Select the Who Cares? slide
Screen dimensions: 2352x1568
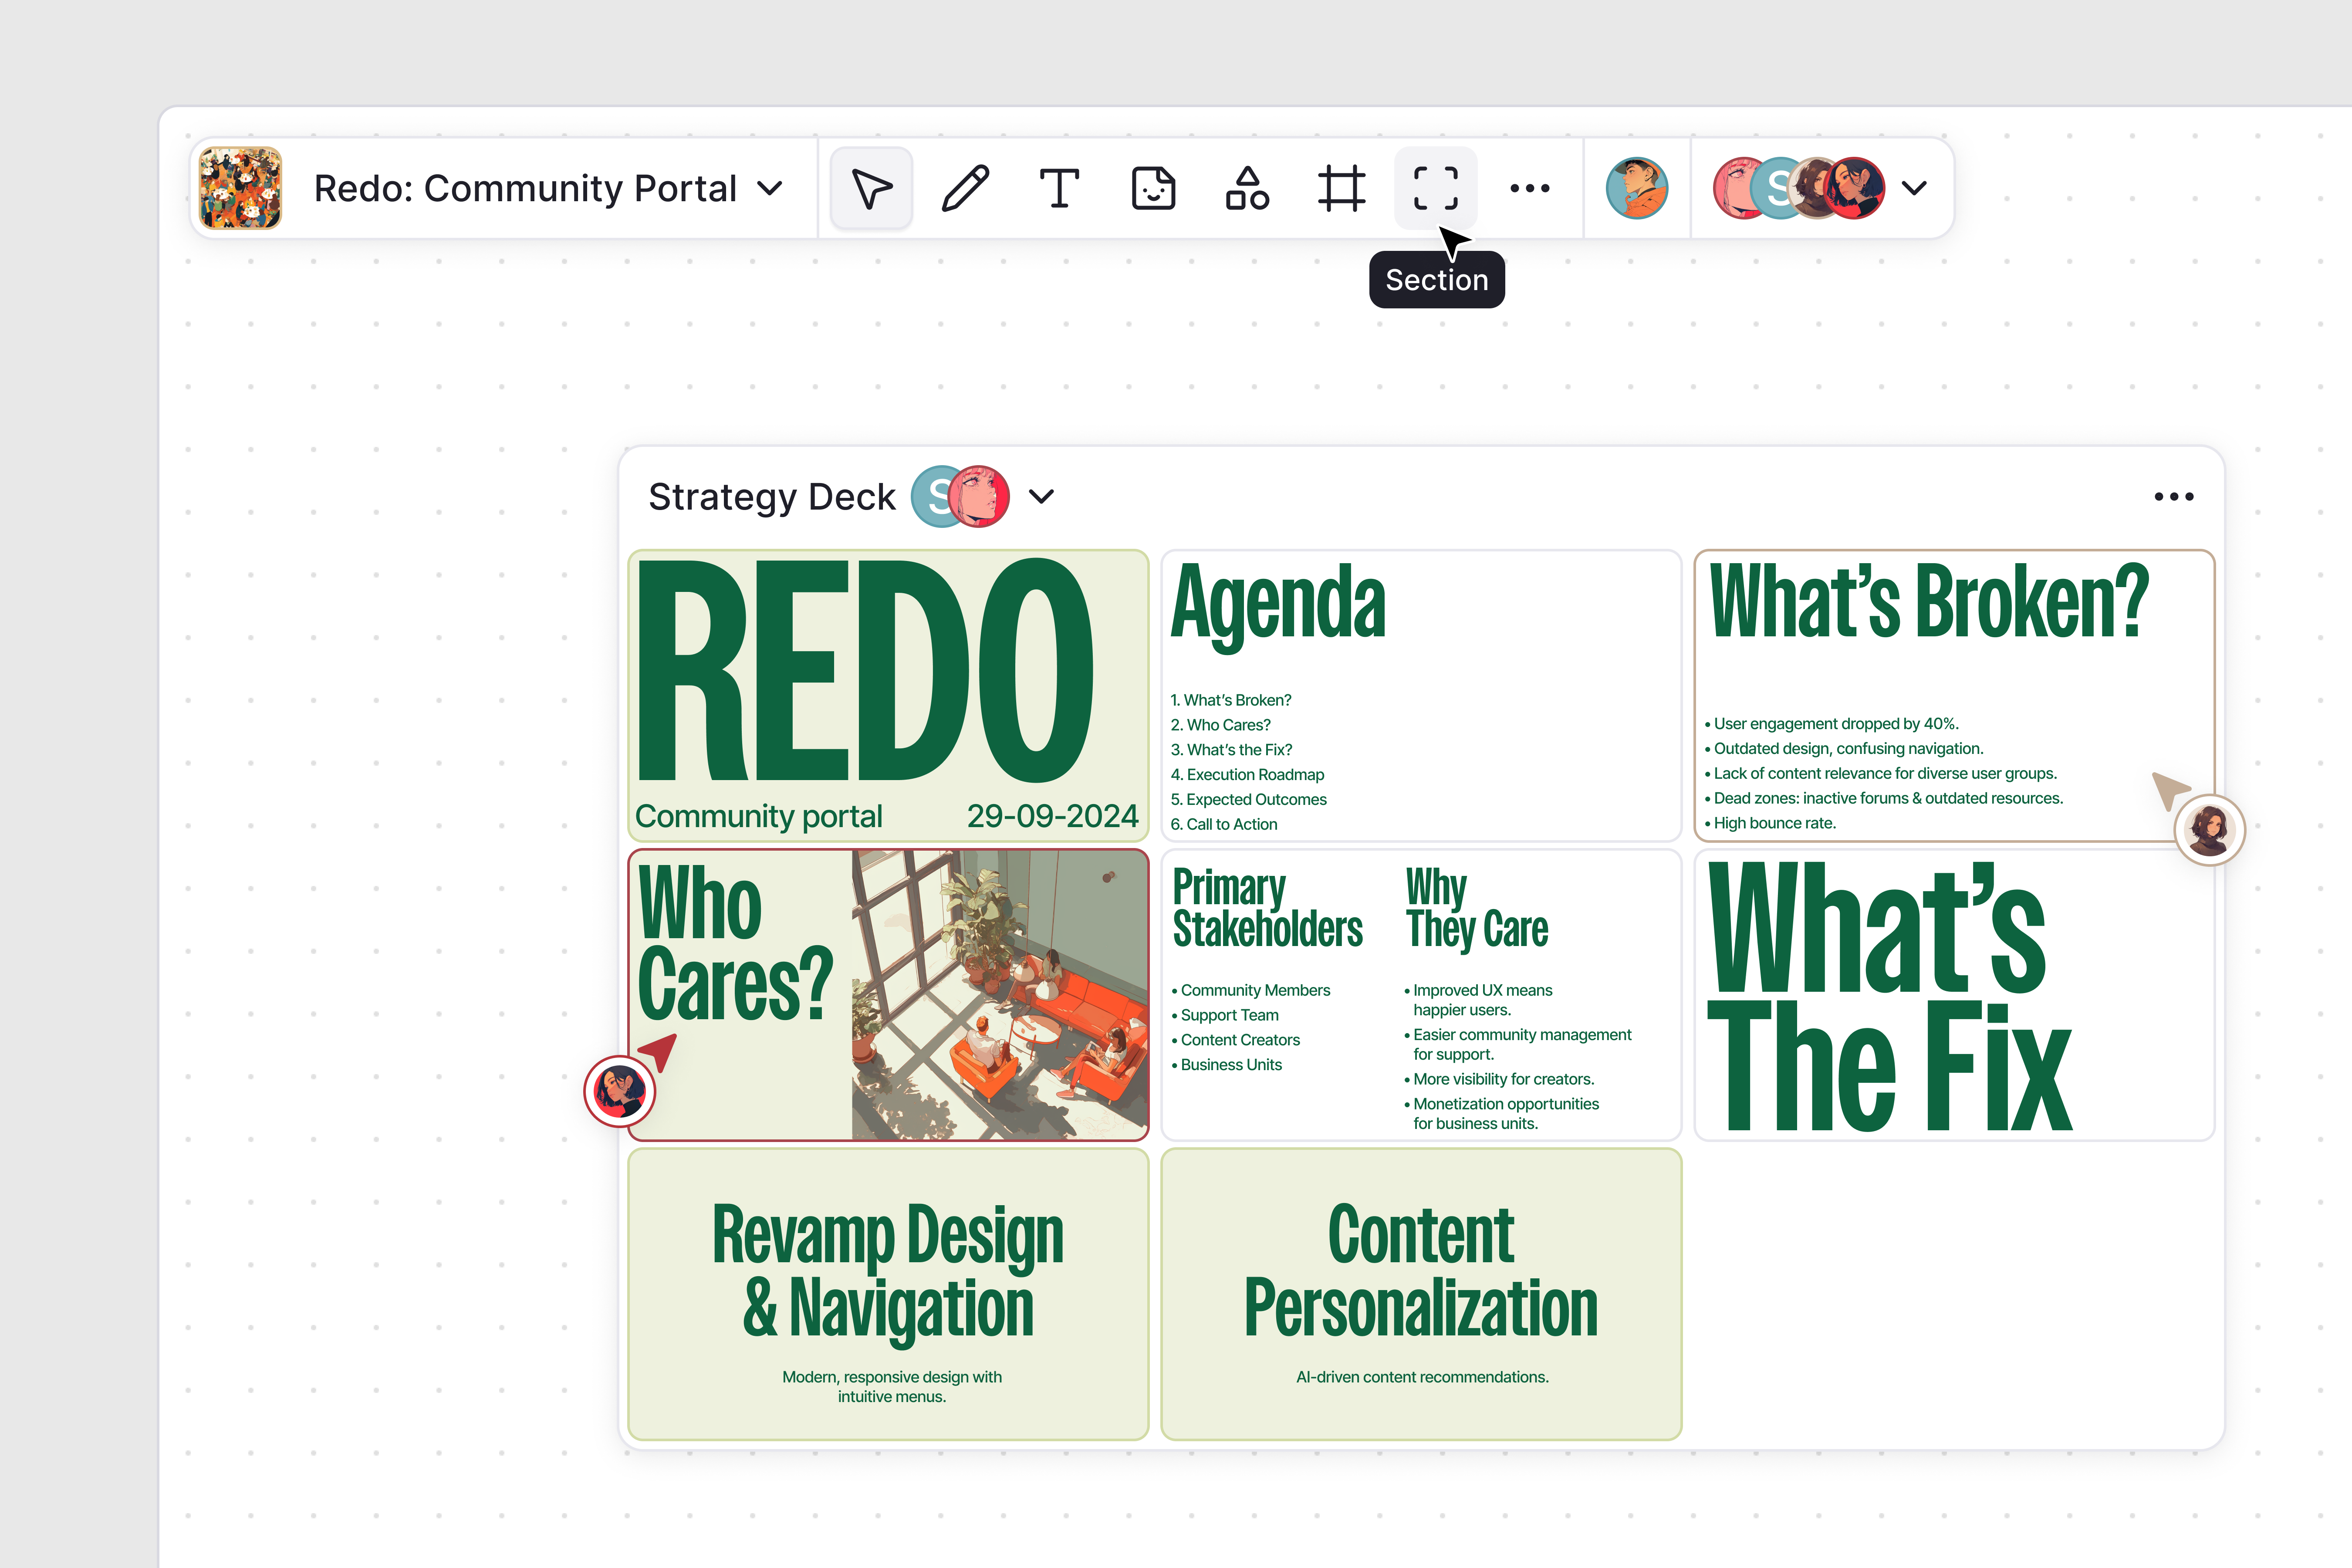coord(888,995)
